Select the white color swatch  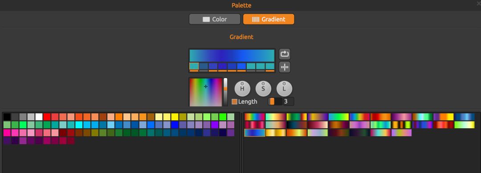[39, 117]
